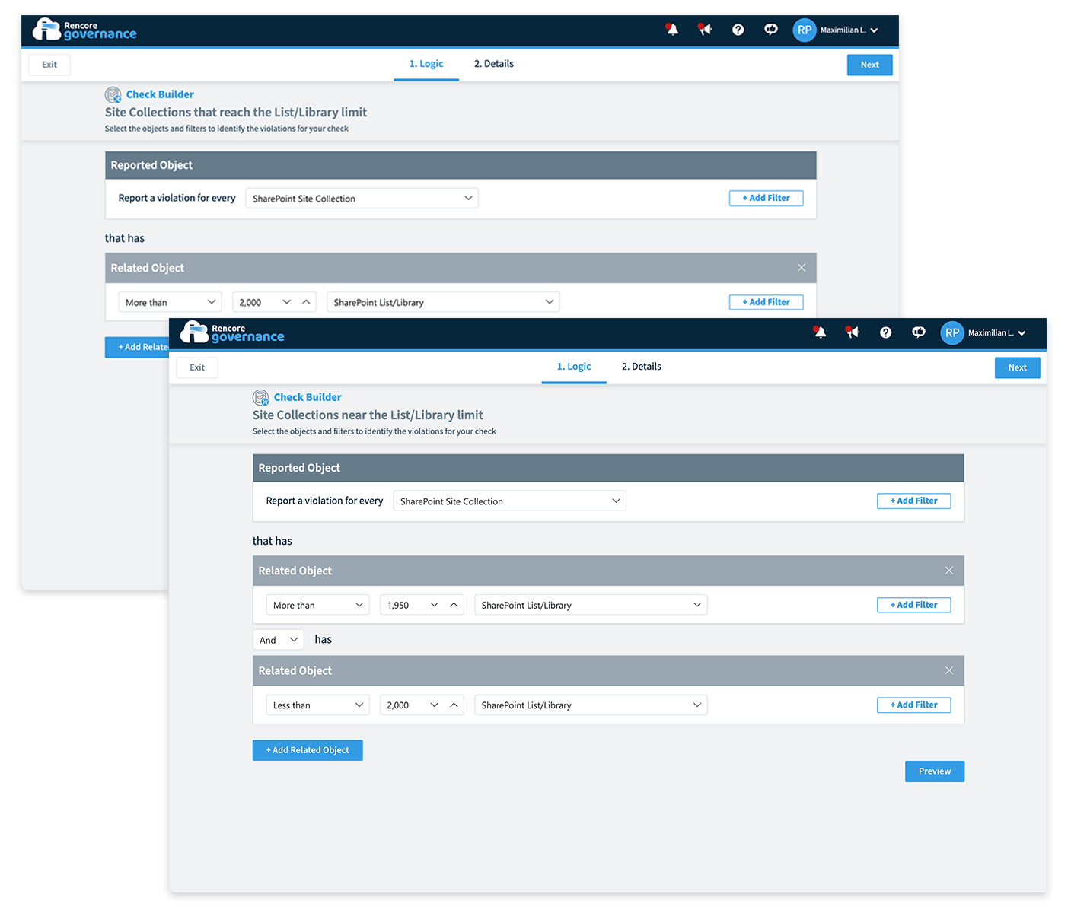Open notifications bell in front window

point(820,332)
